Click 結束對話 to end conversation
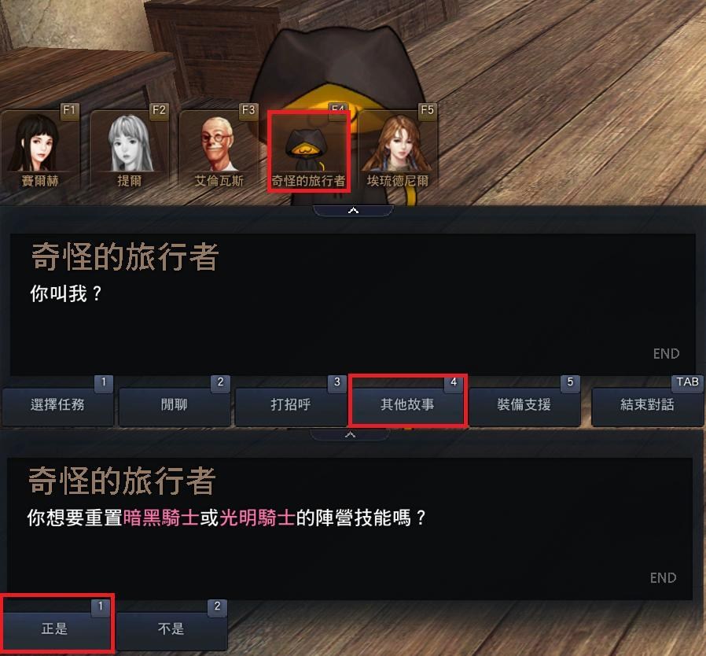This screenshot has width=706, height=656. 648,404
